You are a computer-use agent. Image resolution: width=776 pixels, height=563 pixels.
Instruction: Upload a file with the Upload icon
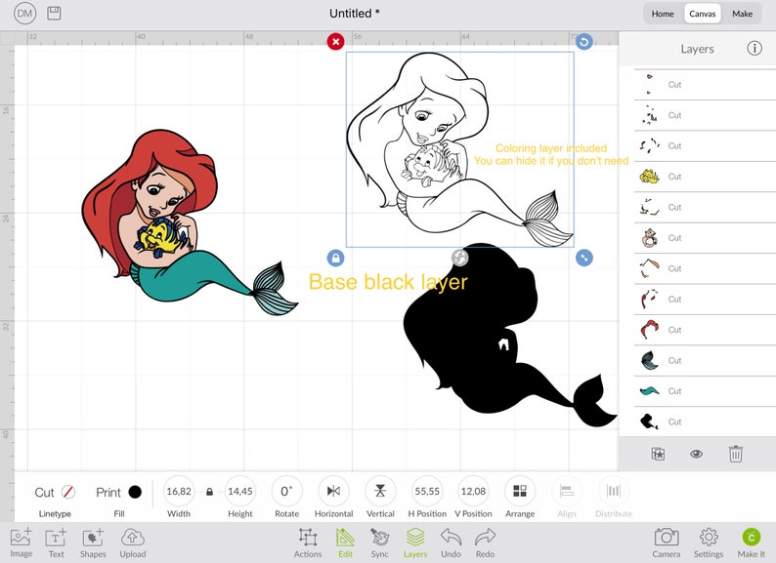point(133,543)
